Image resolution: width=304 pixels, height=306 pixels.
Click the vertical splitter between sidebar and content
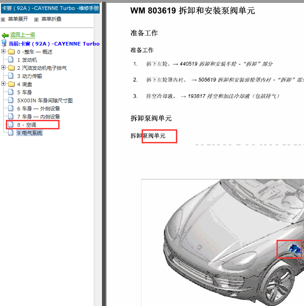[x=104, y=154]
